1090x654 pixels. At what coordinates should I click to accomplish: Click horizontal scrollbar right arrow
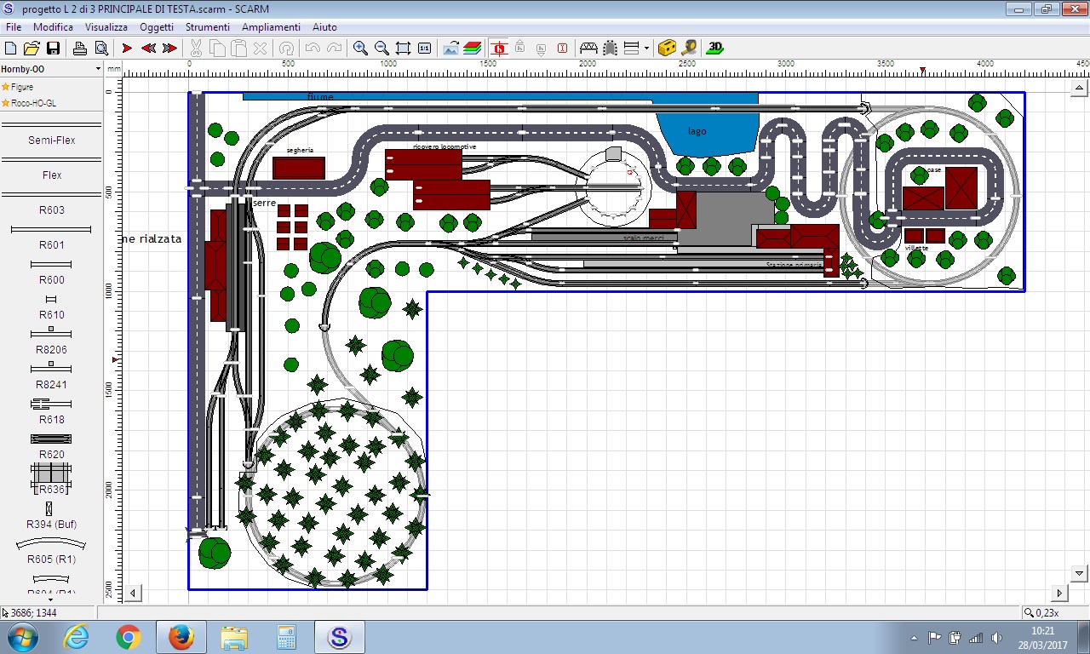click(x=1060, y=593)
